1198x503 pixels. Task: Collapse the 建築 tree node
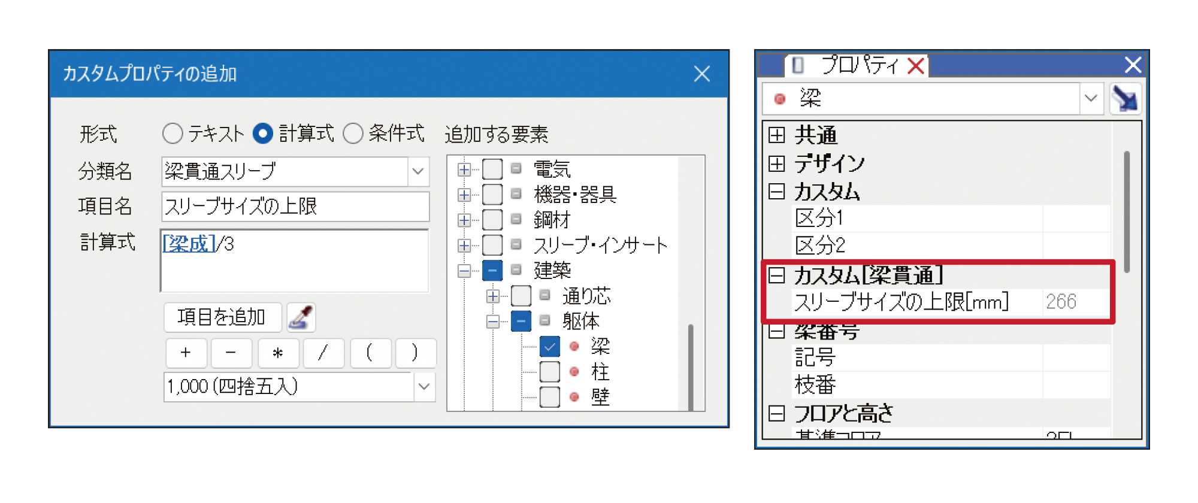(464, 271)
